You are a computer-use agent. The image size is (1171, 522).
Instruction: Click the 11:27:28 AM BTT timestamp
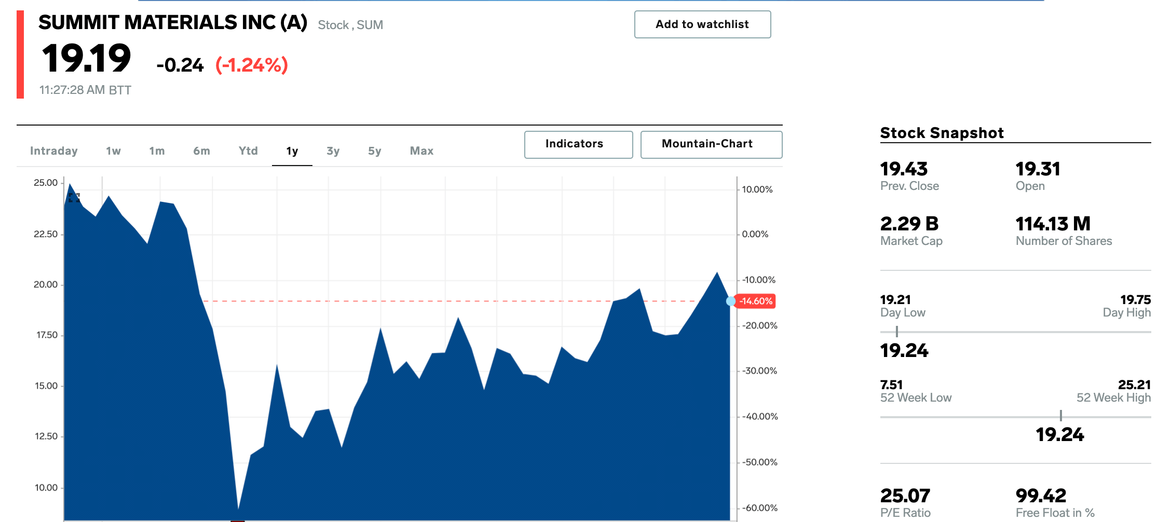click(86, 90)
